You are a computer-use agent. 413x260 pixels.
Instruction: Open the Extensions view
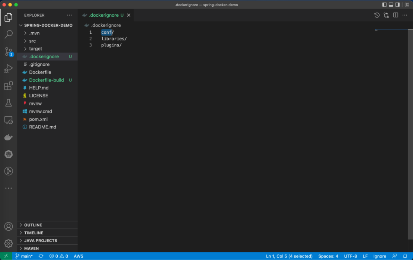coord(9,85)
